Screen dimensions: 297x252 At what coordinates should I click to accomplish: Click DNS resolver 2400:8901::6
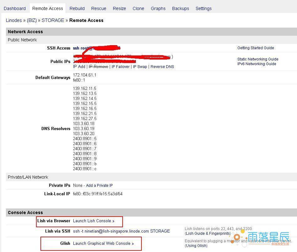click(x=85, y=144)
